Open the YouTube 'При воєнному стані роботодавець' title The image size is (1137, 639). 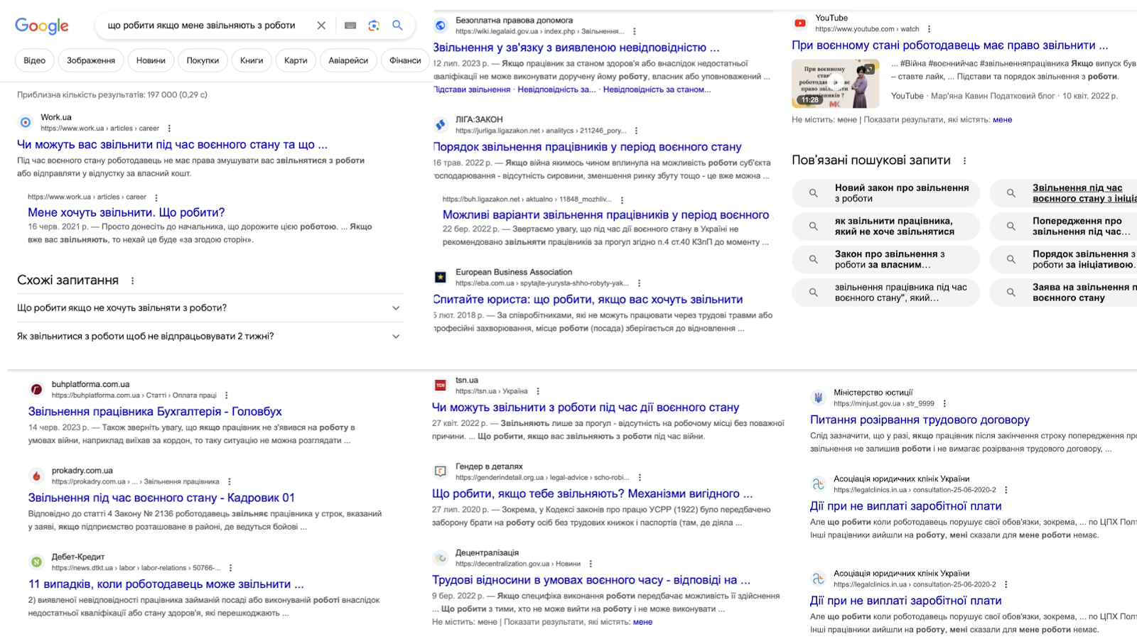click(950, 45)
